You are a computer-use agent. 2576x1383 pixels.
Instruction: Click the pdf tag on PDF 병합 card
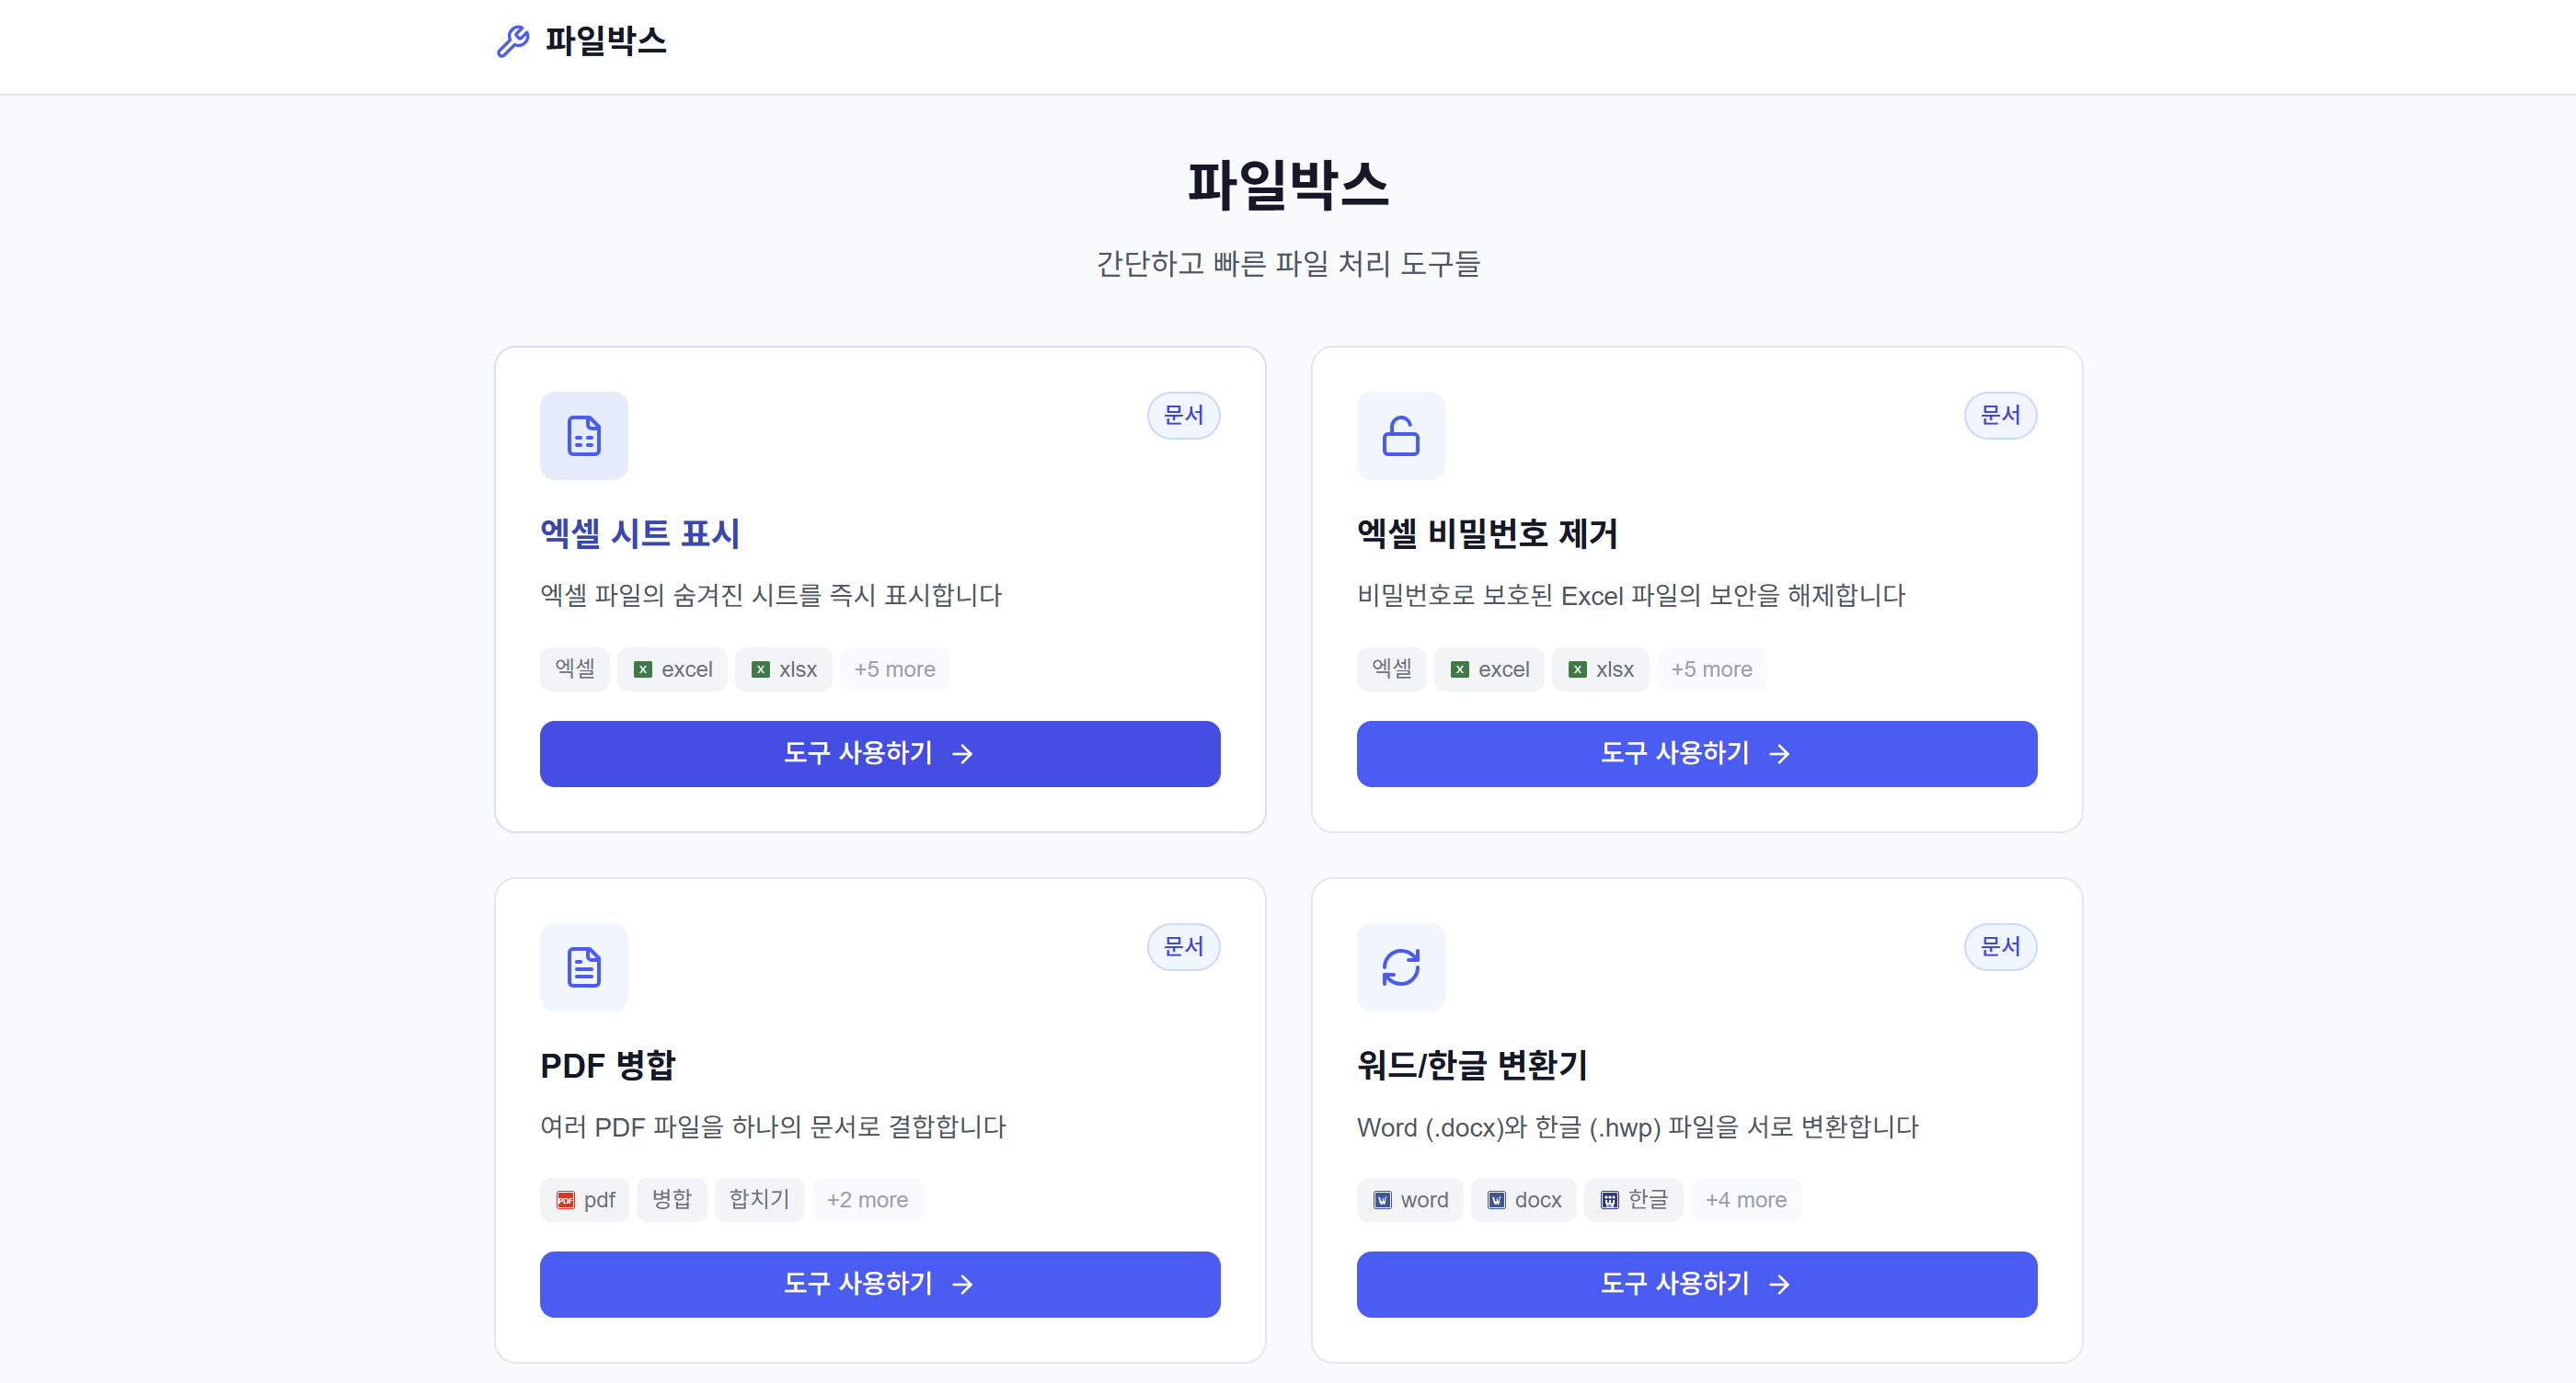click(585, 1200)
